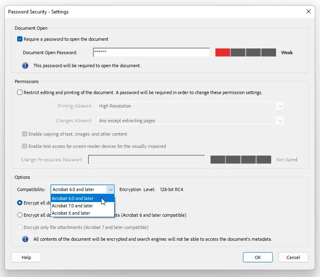Click the Not Rated label
The width and height of the screenshot is (320, 277).
coord(287,160)
